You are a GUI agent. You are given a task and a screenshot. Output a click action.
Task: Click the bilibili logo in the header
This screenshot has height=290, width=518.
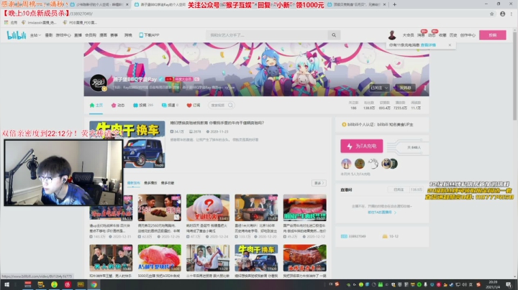tap(16, 35)
